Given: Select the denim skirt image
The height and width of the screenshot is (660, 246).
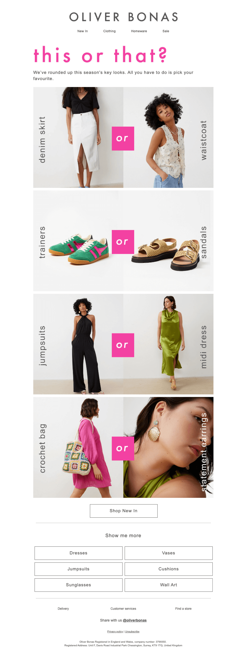Looking at the screenshot, I should 78,137.
